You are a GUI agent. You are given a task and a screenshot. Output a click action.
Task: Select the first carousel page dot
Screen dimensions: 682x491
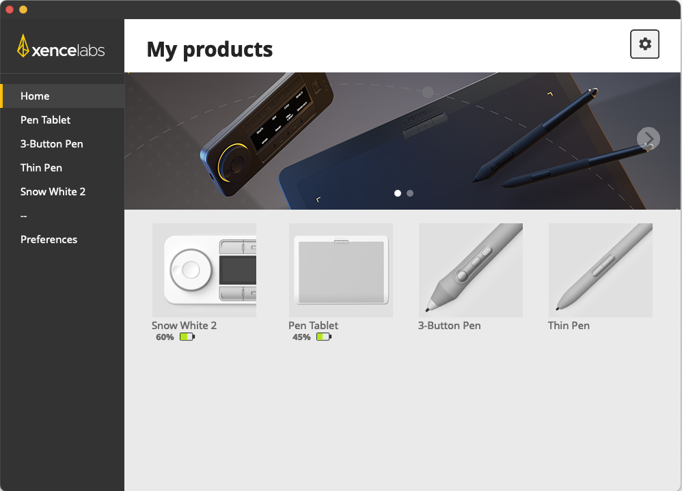pos(398,193)
